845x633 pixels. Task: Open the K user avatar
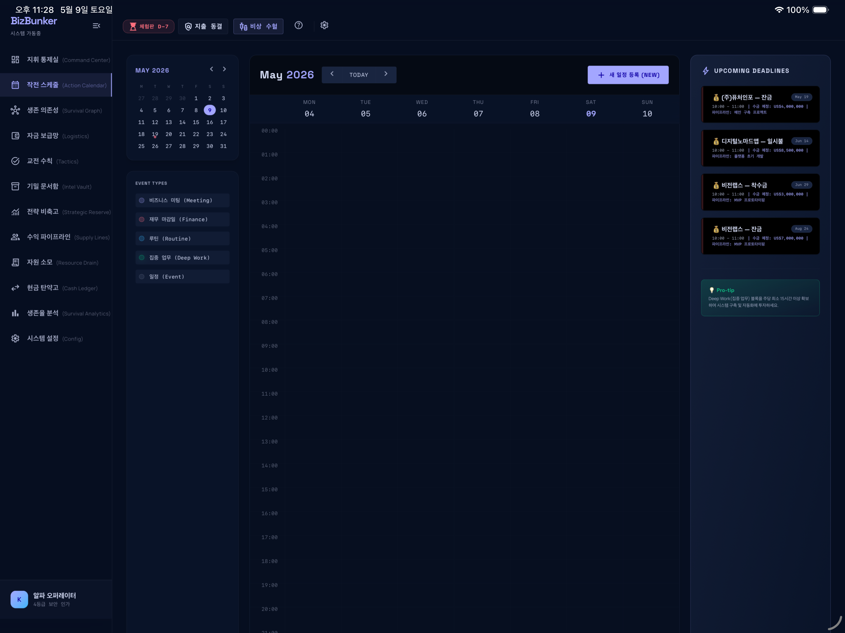(19, 600)
